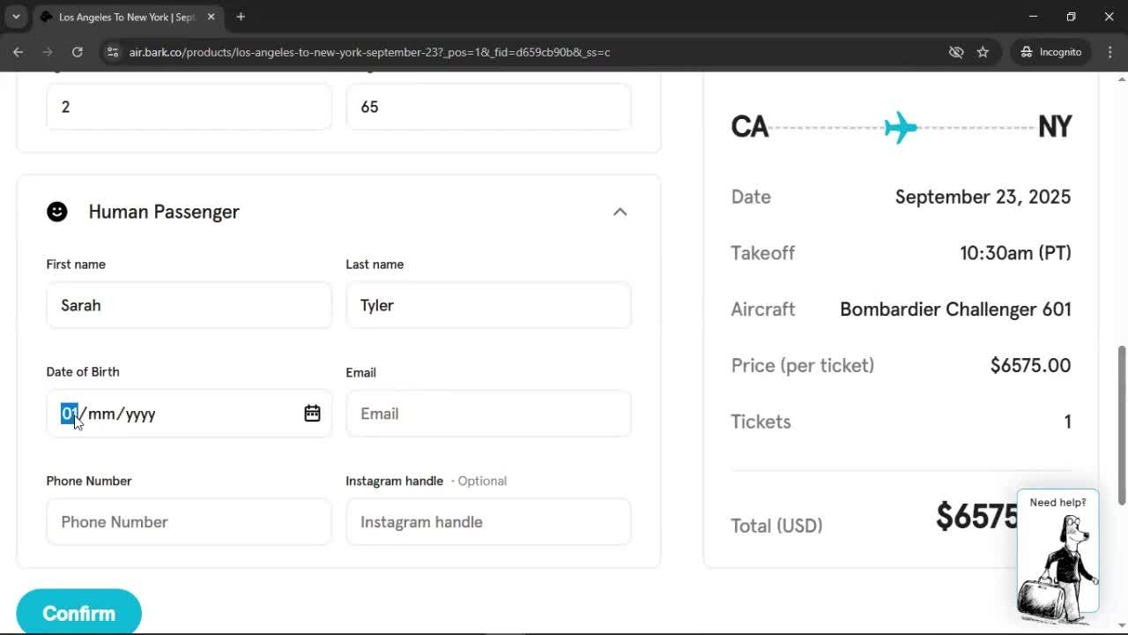Select the month segment in Date of Birth

point(101,414)
